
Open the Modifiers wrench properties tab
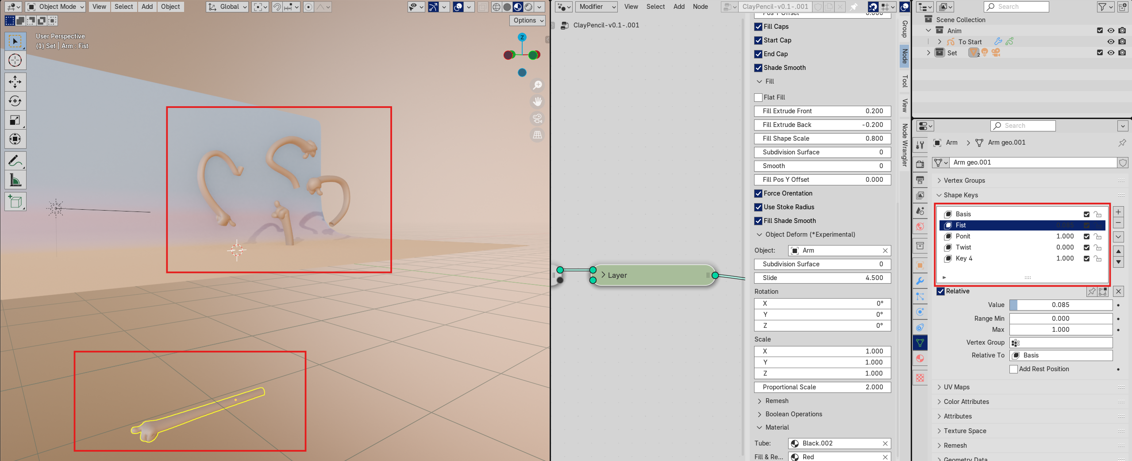pos(920,281)
